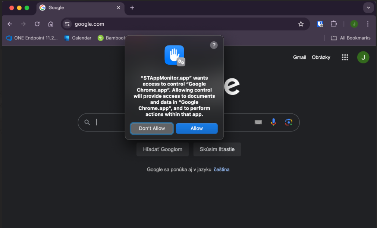Open the Bamboo bookmark
The height and width of the screenshot is (228, 377).
click(x=111, y=38)
